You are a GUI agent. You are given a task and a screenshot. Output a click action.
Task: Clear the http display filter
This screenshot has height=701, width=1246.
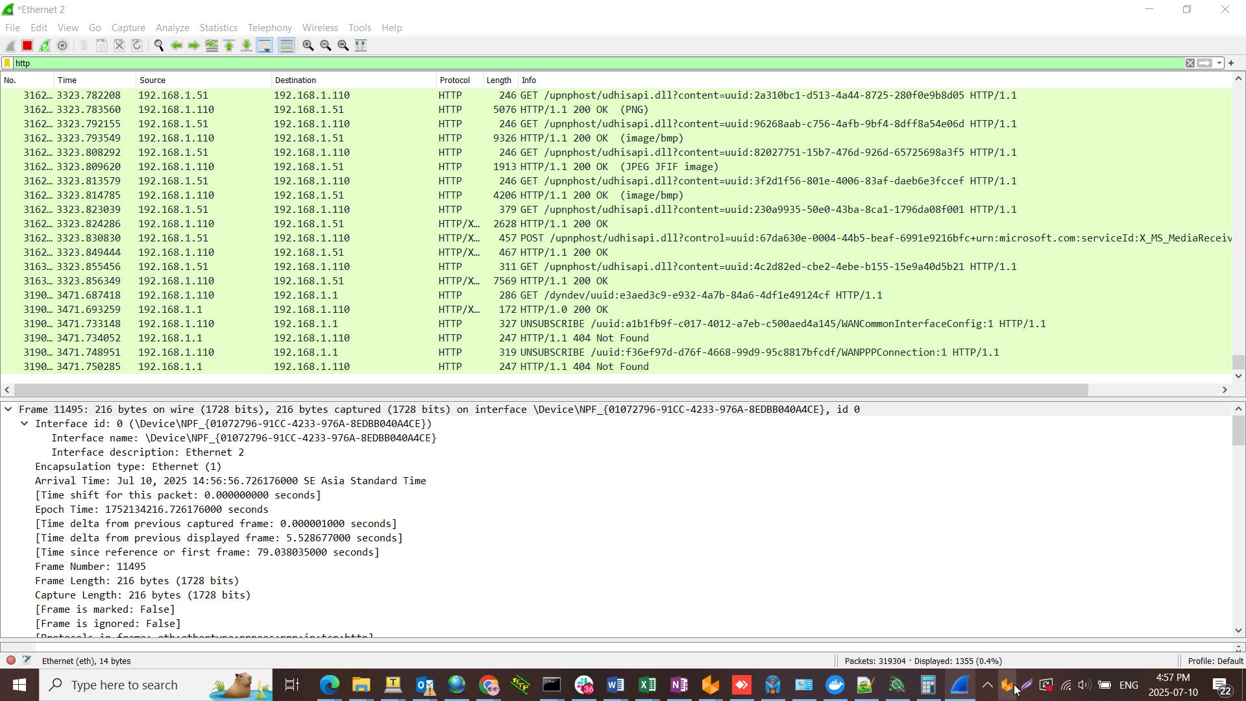coord(1190,63)
